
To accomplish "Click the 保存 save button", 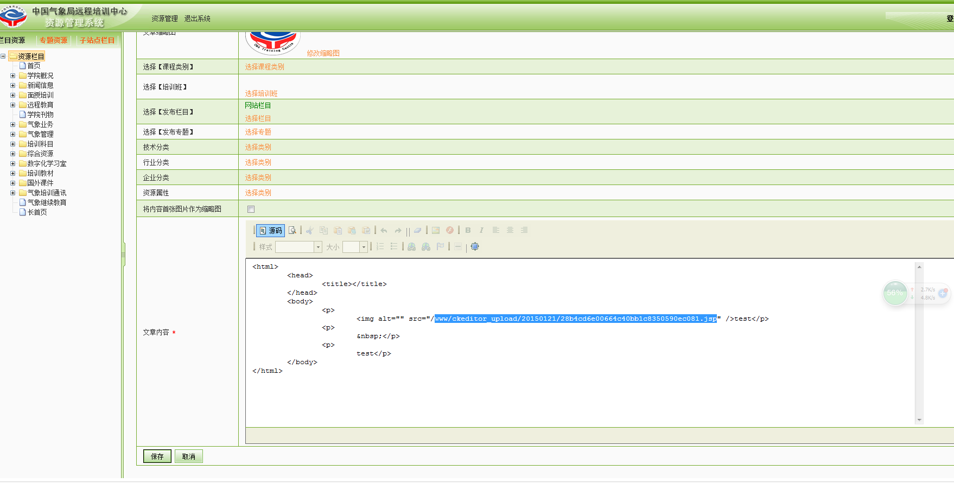I will coord(157,456).
